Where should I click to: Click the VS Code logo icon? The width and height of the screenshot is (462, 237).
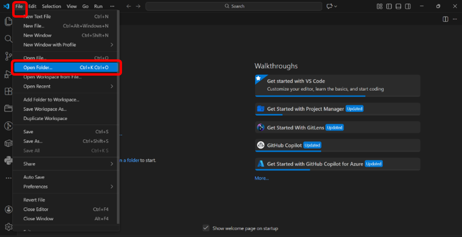6,6
